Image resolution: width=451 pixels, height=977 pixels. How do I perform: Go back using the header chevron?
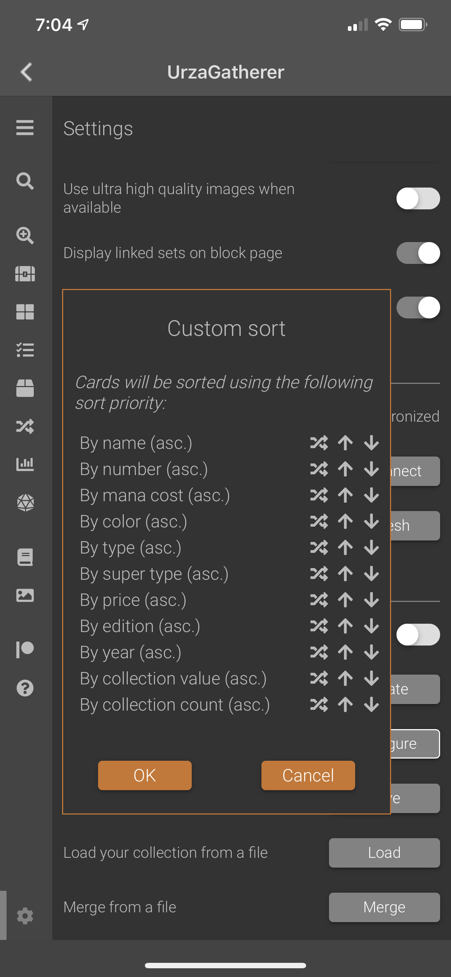tap(27, 72)
